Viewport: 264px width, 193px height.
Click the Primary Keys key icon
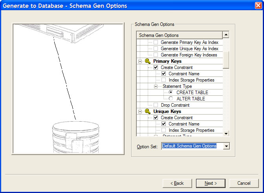[148, 61]
